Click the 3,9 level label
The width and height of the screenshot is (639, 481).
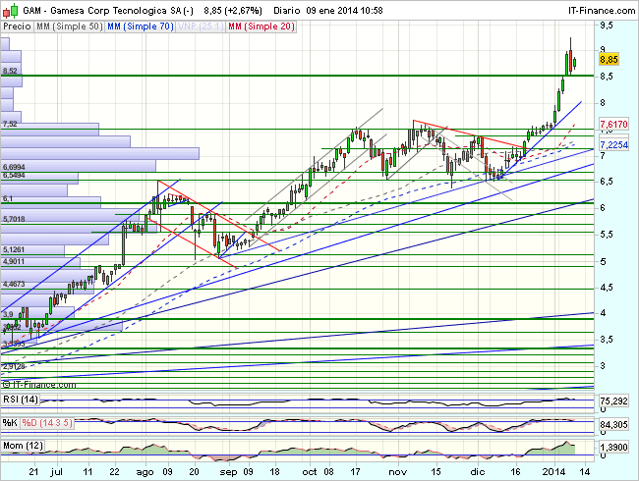[x=8, y=314]
